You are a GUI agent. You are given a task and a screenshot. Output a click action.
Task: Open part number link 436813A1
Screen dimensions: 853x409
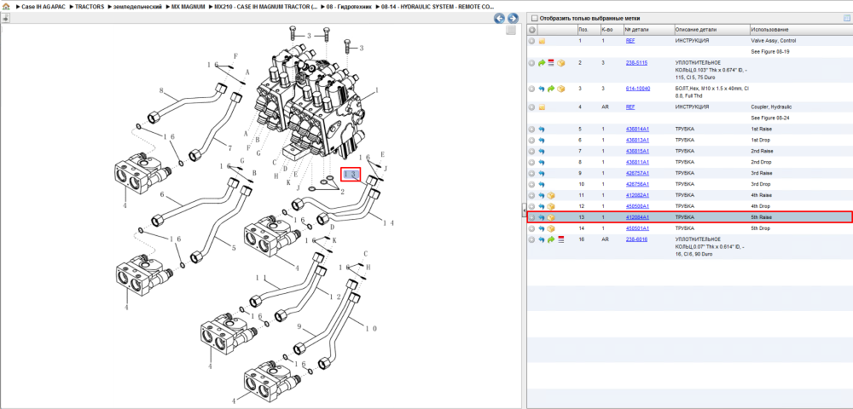tap(637, 140)
